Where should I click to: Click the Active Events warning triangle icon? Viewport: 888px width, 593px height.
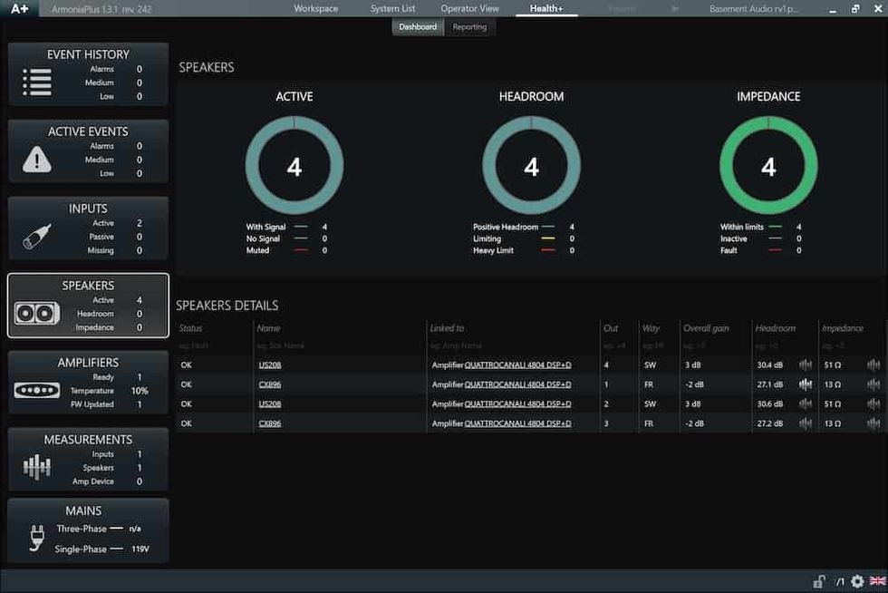click(36, 160)
